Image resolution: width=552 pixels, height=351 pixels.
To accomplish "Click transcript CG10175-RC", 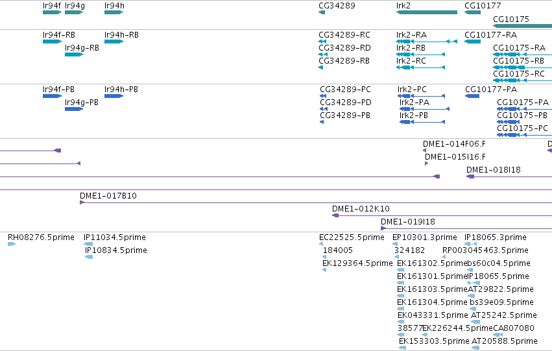I will coord(518,74).
